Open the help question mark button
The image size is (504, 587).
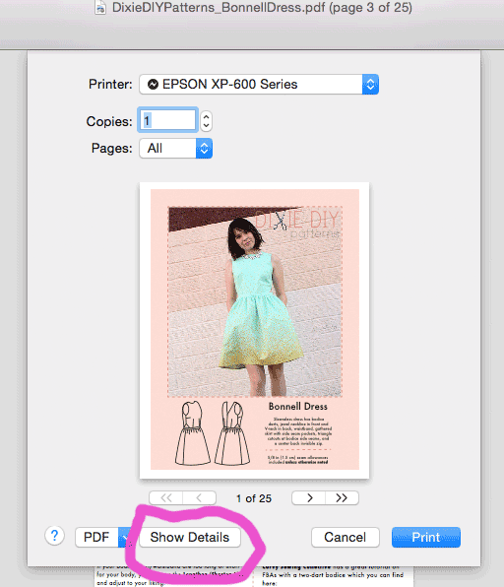point(54,536)
